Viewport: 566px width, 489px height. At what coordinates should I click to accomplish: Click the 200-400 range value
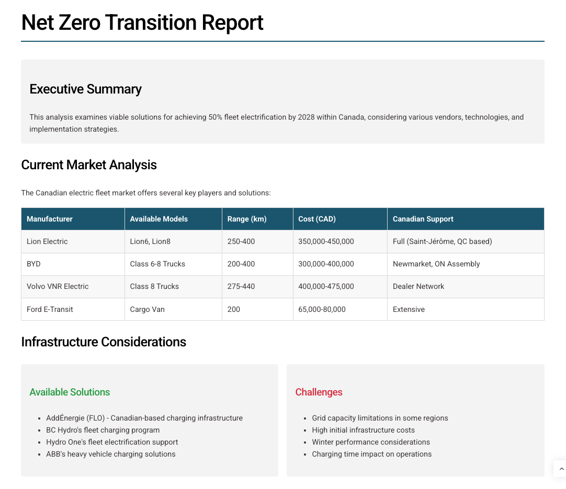257,264
